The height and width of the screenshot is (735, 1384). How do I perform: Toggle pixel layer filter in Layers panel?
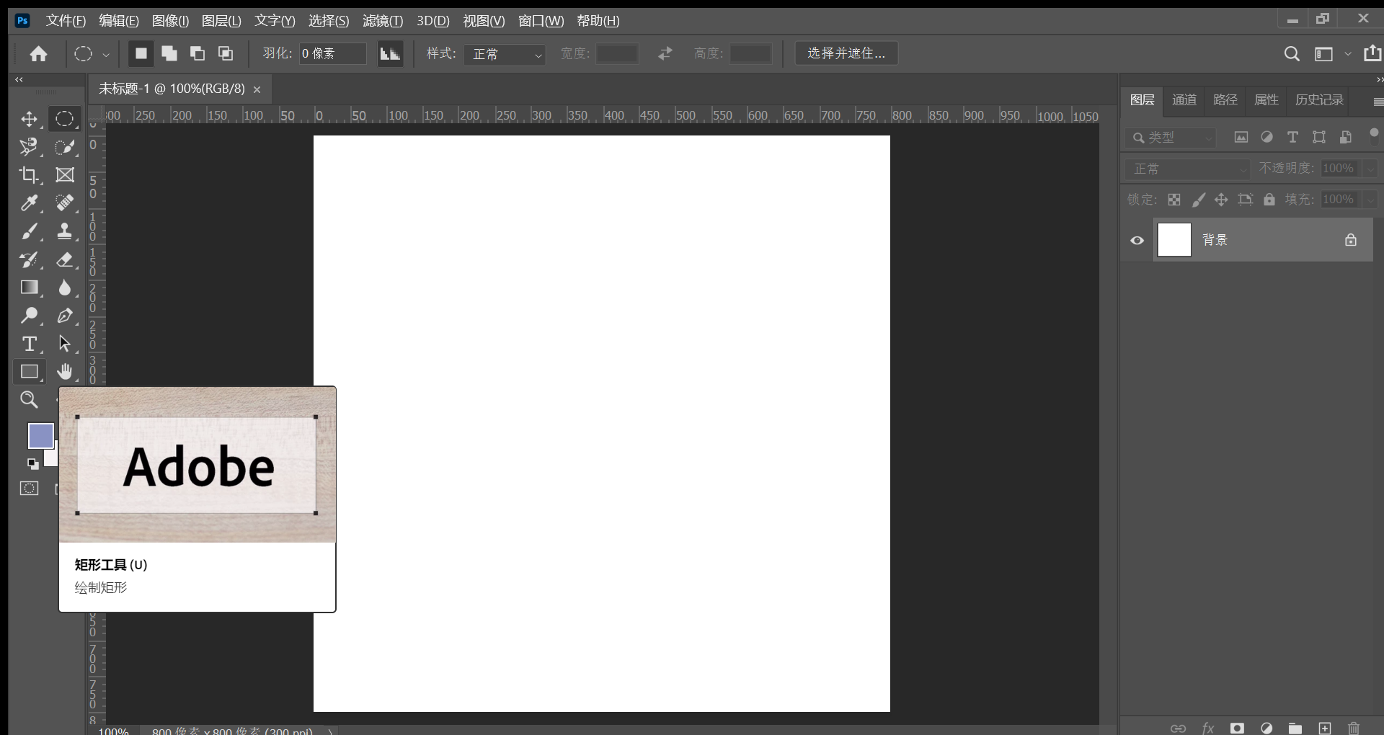coord(1241,137)
